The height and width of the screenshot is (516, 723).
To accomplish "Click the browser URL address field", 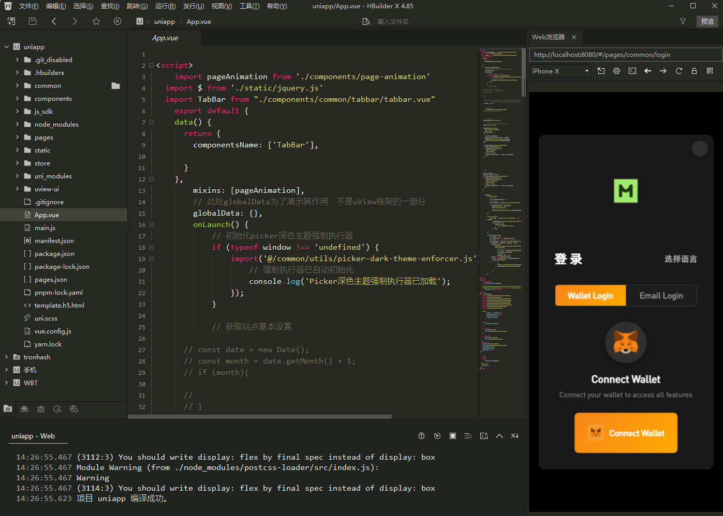I will point(625,55).
